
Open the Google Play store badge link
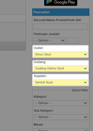pos(61,3)
